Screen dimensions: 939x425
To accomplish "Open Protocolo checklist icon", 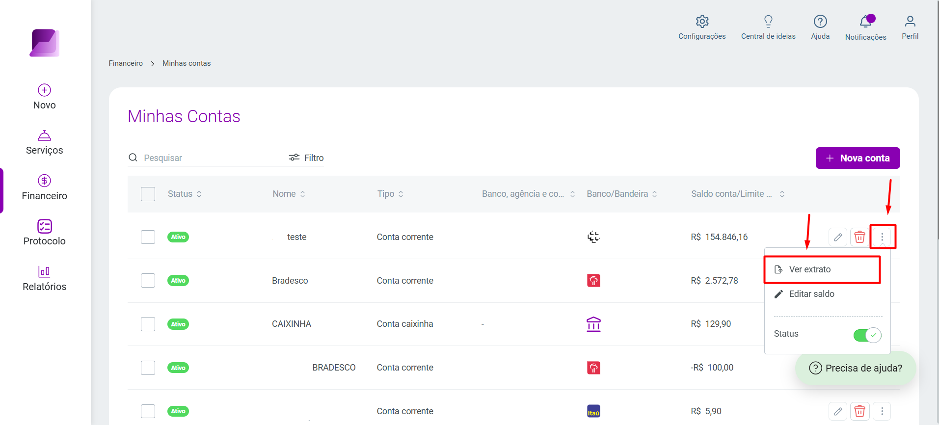I will (x=45, y=226).
